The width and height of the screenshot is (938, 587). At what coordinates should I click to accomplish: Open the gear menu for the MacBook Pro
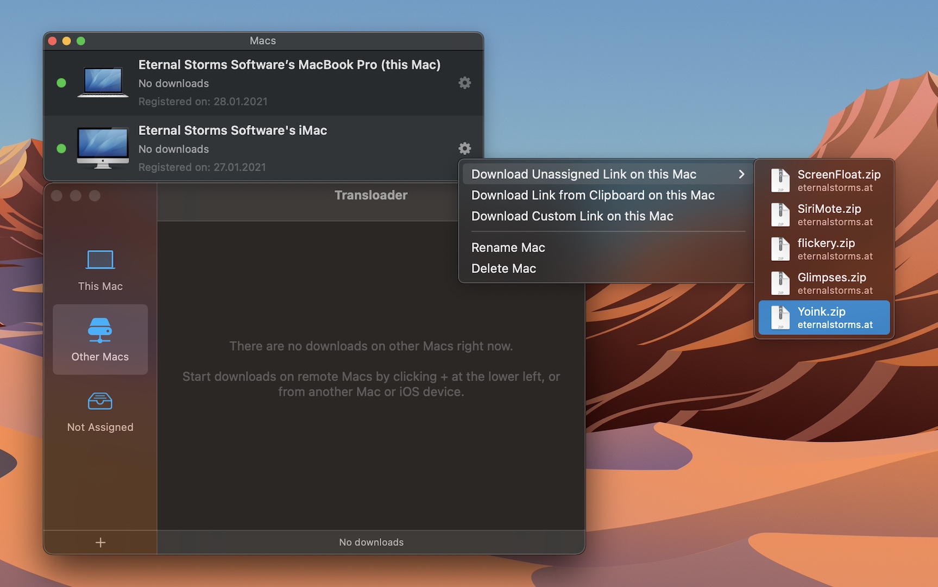click(x=464, y=83)
